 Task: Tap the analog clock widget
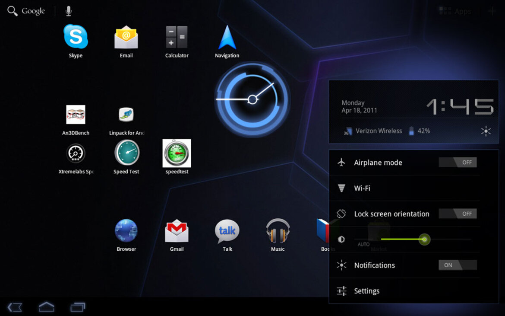252,99
